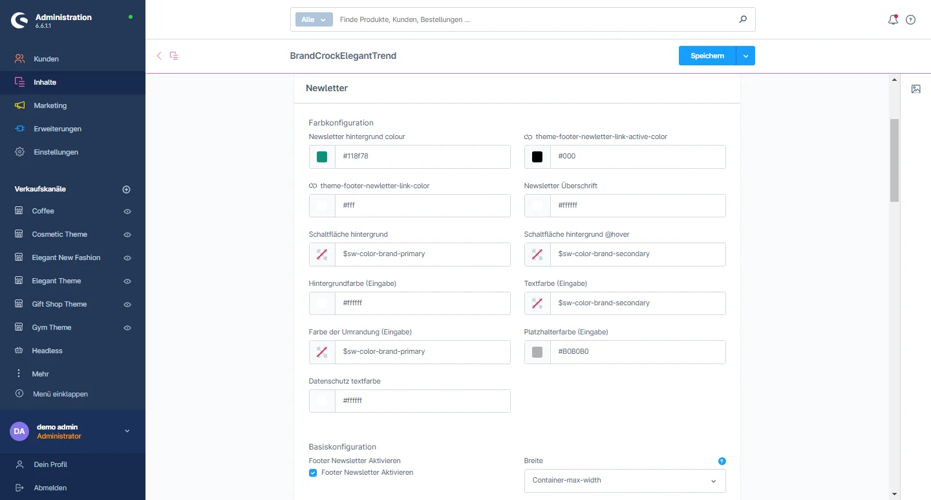The height and width of the screenshot is (500, 931).
Task: Open the help question mark icon
Action: 910,19
